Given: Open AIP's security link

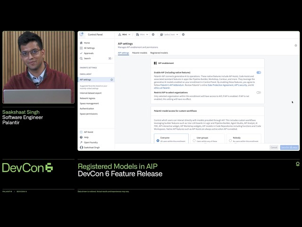Looking at the screenshot, I should (x=241, y=85).
